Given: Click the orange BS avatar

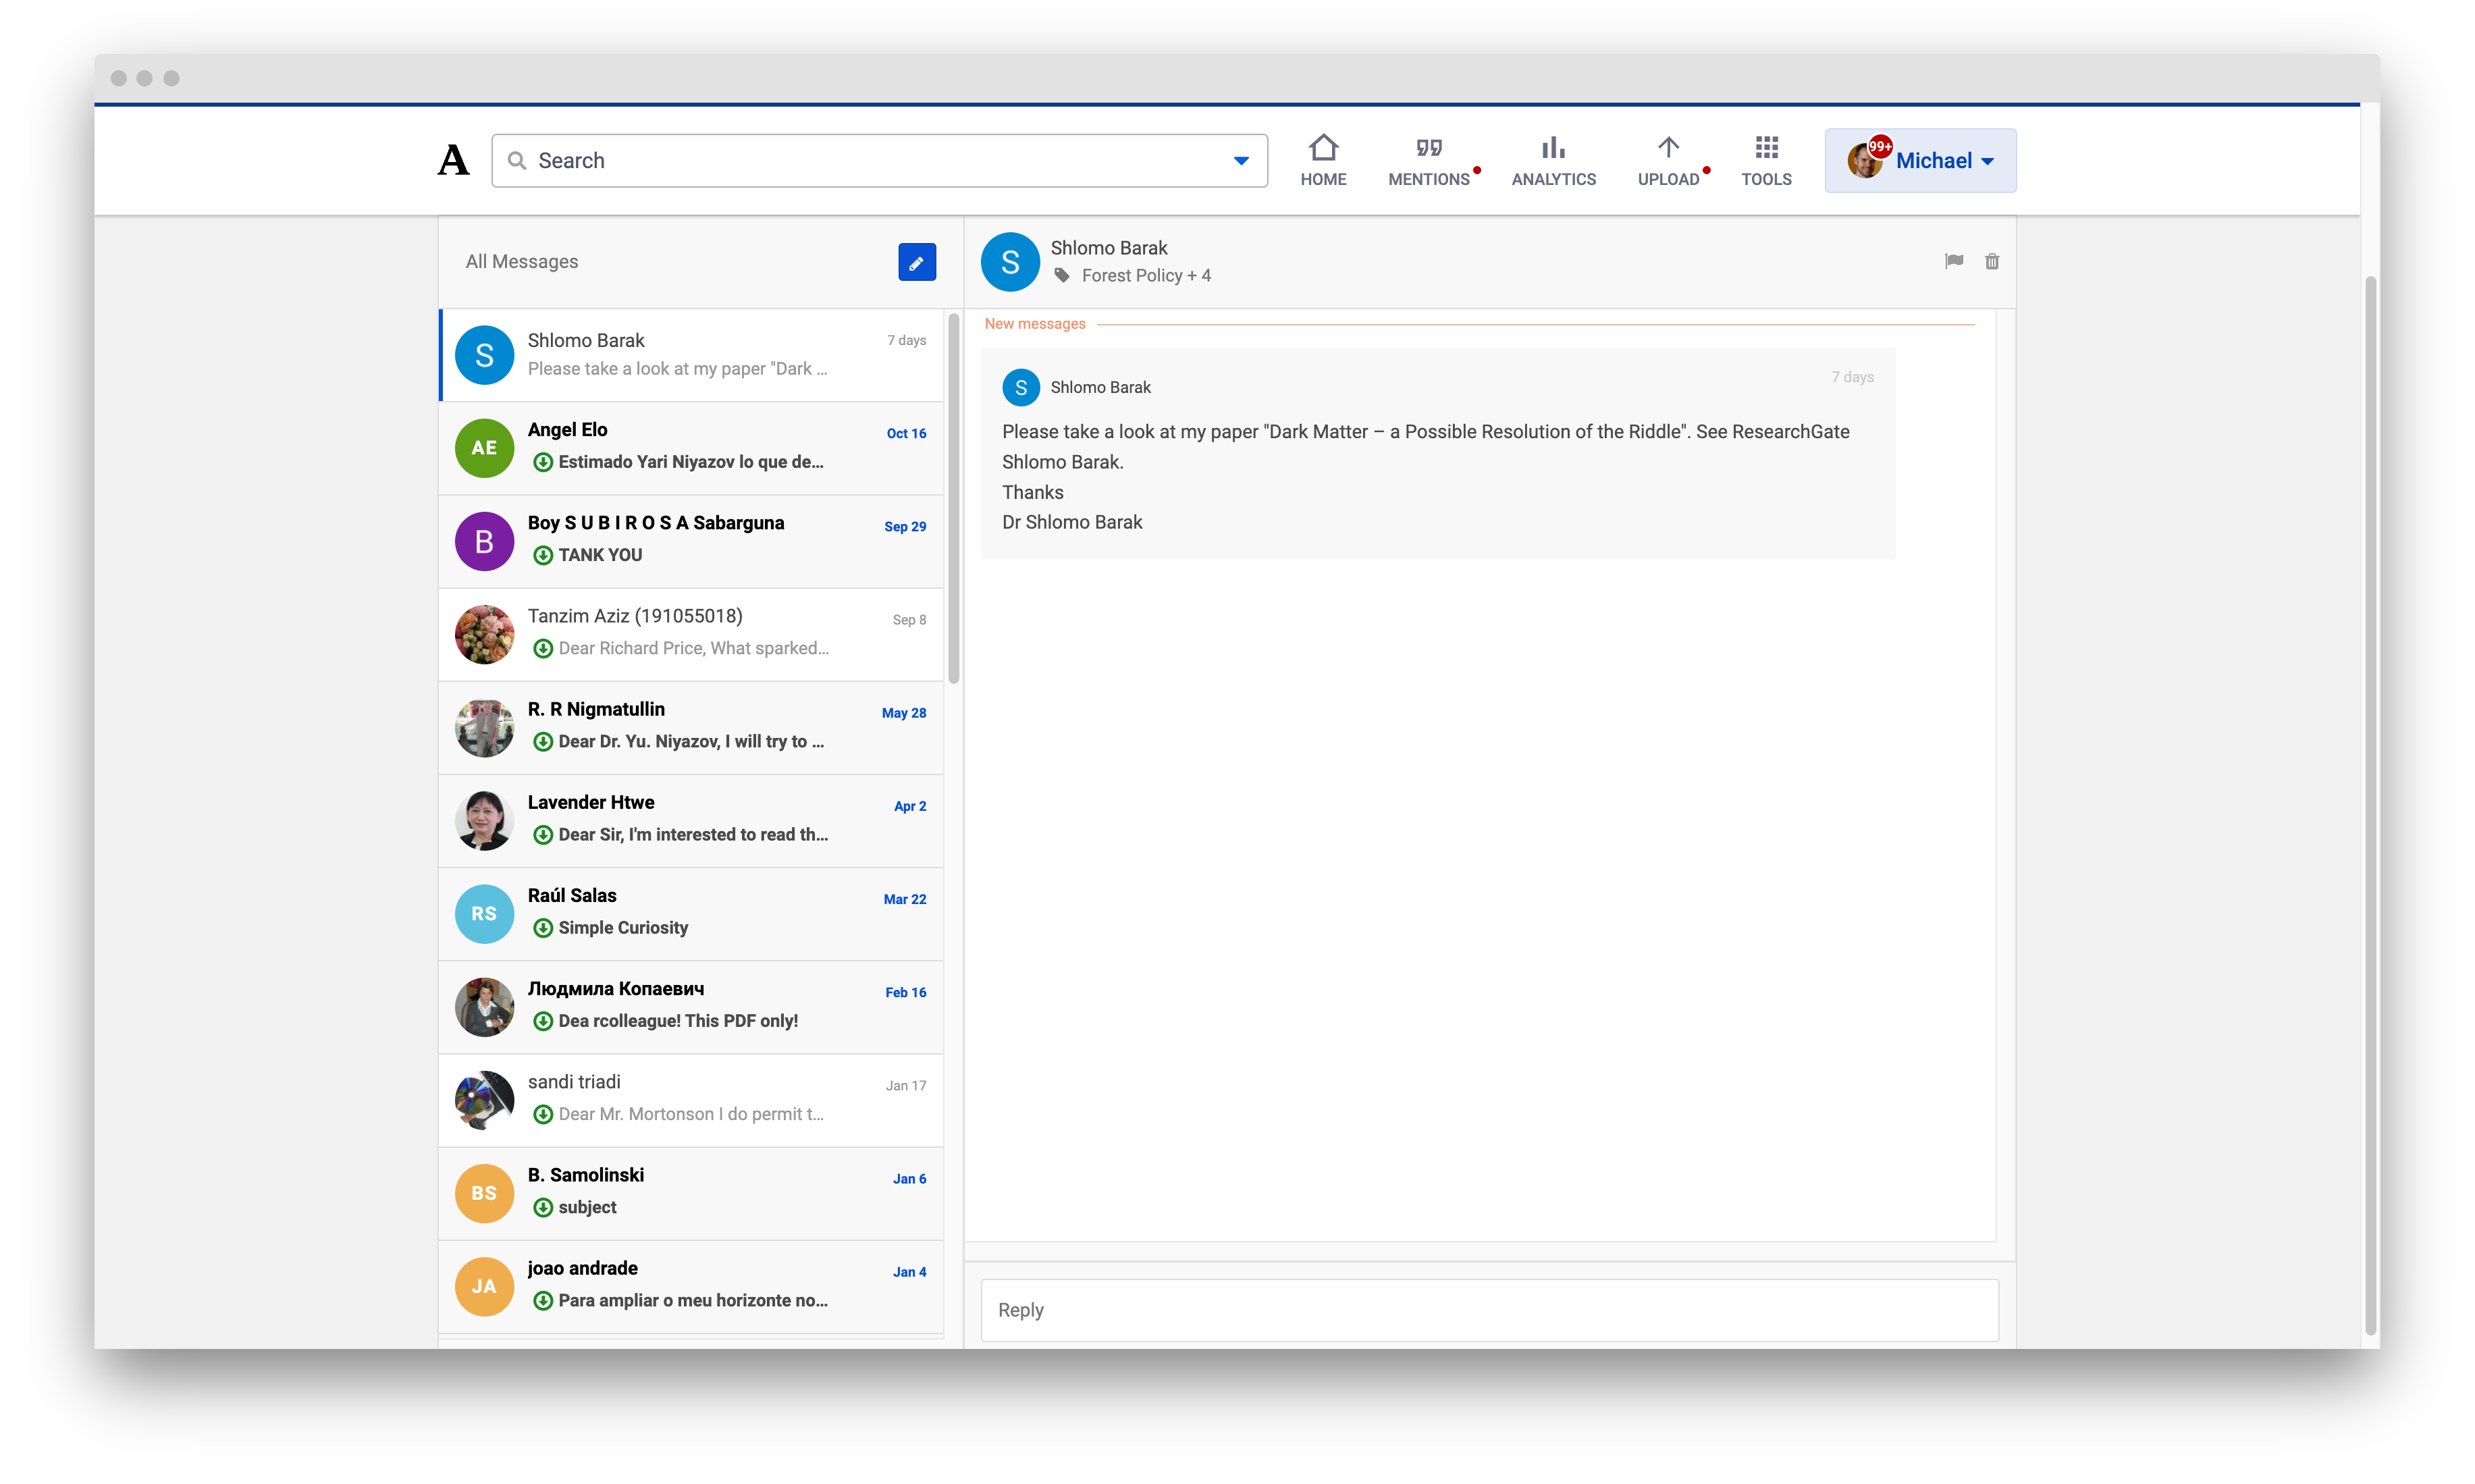Looking at the screenshot, I should (484, 1192).
